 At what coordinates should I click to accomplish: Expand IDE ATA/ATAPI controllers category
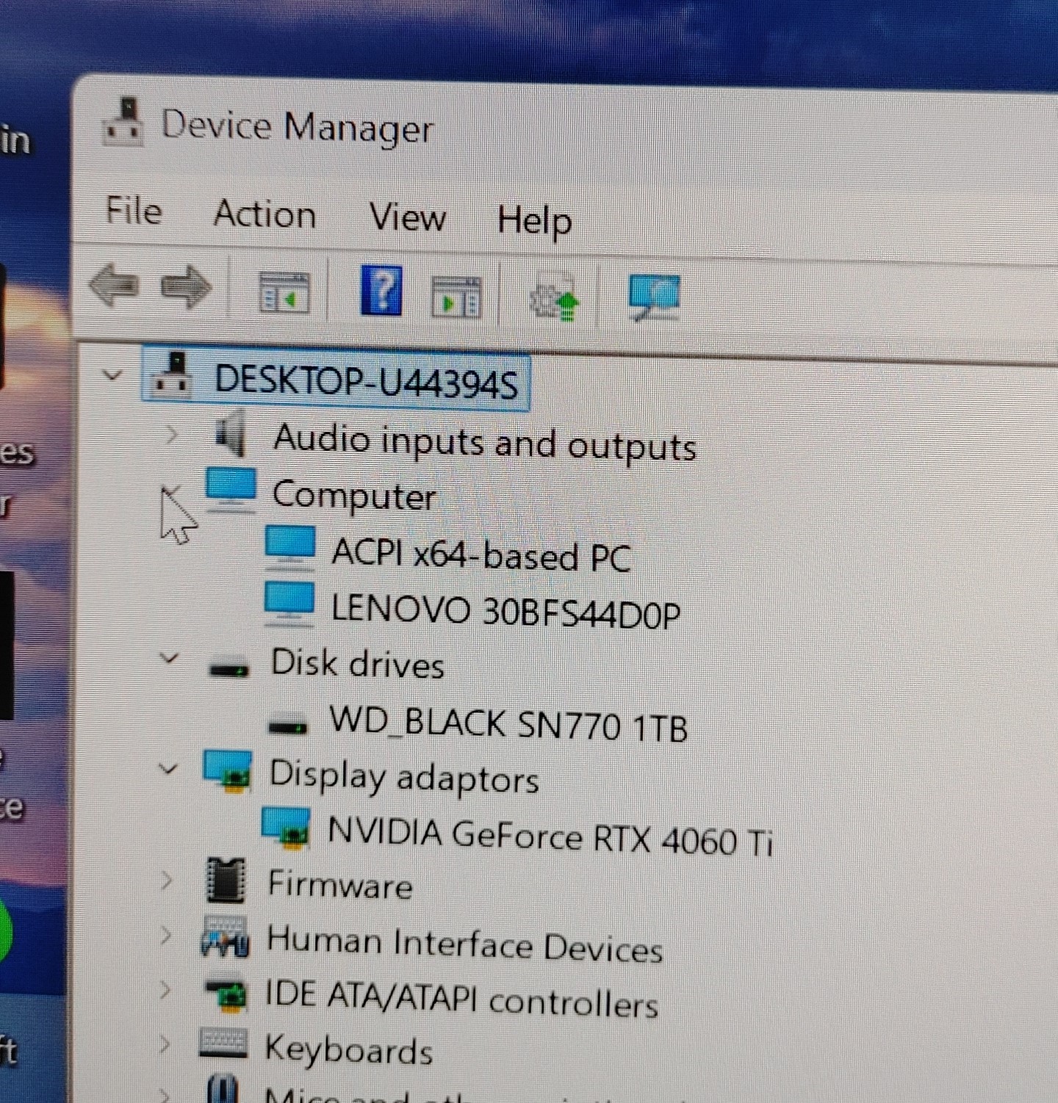click(165, 991)
